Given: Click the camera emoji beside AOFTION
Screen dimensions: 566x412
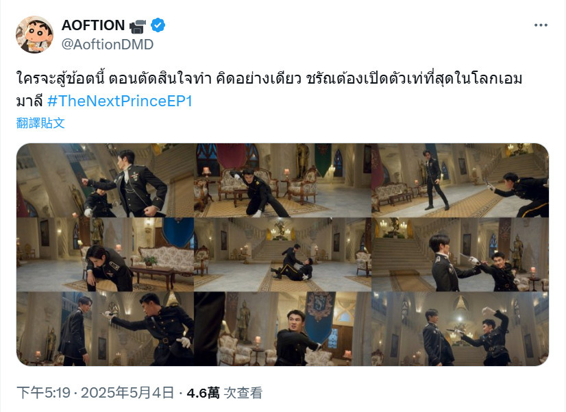Looking at the screenshot, I should [x=138, y=26].
